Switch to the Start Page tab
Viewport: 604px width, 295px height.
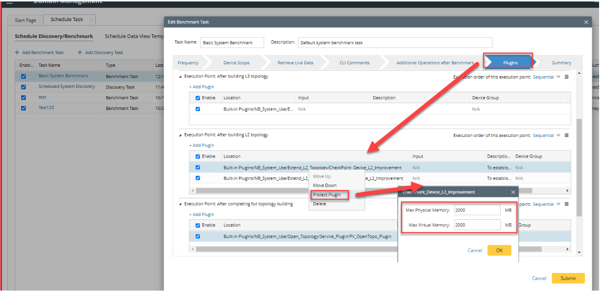click(x=24, y=20)
